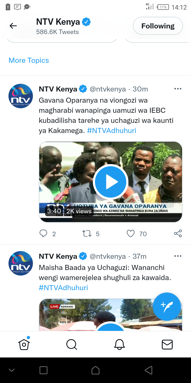Collapse keyboard chevron in navigation bar
This screenshot has height=383, width=191.
pyautogui.click(x=12, y=370)
